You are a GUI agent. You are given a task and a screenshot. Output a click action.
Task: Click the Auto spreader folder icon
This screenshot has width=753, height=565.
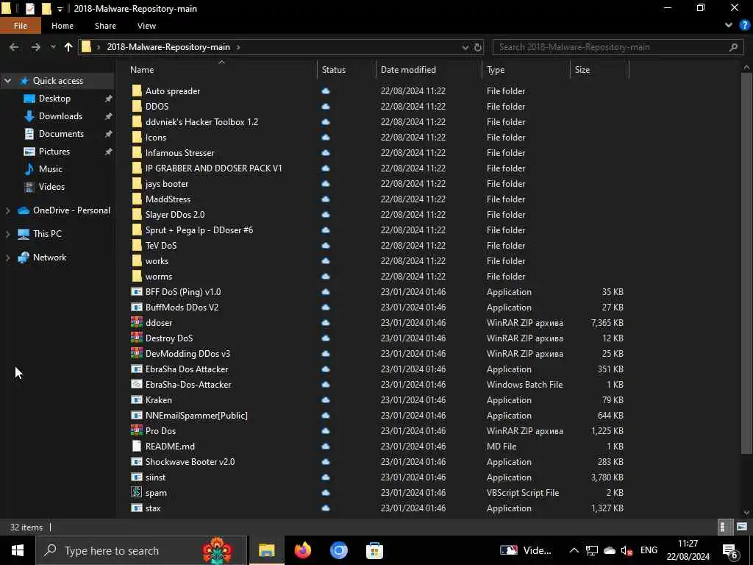coord(137,90)
